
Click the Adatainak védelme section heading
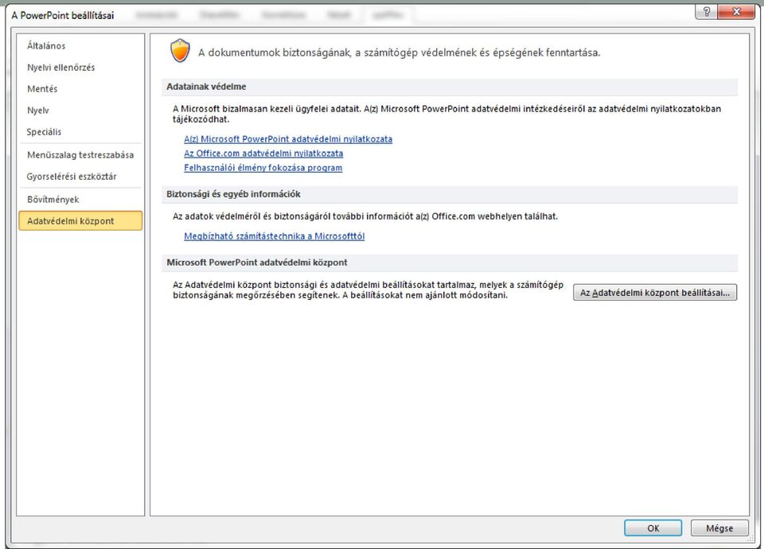206,87
